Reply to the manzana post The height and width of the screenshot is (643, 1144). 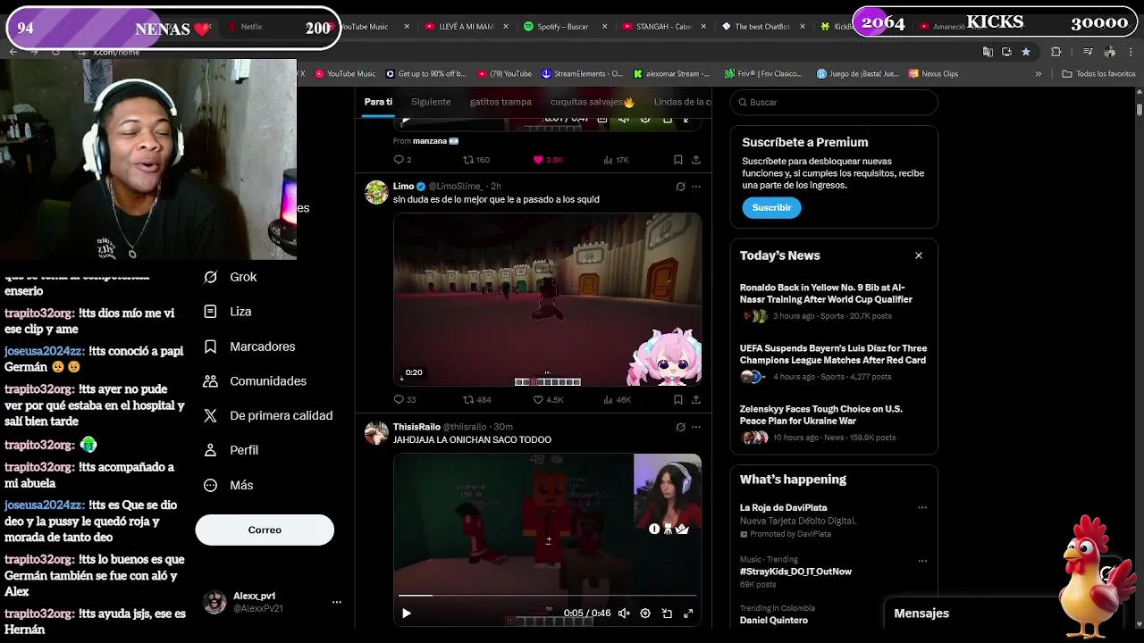(x=400, y=160)
